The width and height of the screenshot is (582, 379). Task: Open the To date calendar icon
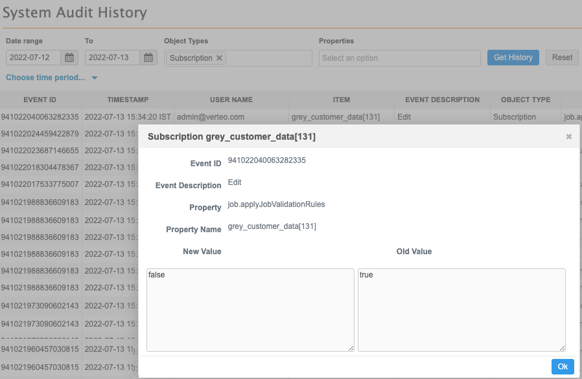click(149, 58)
